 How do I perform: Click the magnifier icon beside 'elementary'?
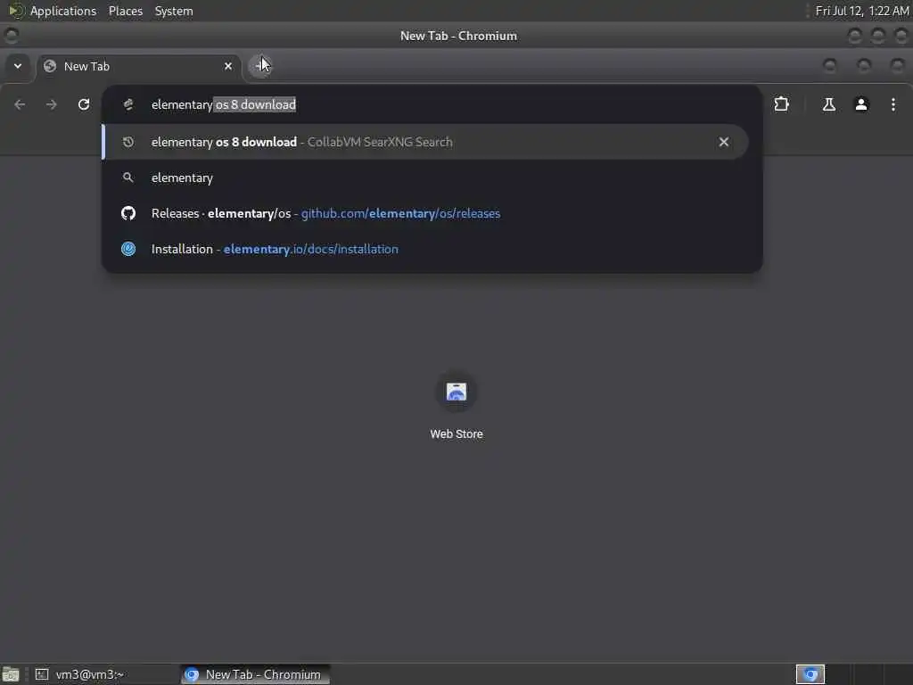coord(128,177)
